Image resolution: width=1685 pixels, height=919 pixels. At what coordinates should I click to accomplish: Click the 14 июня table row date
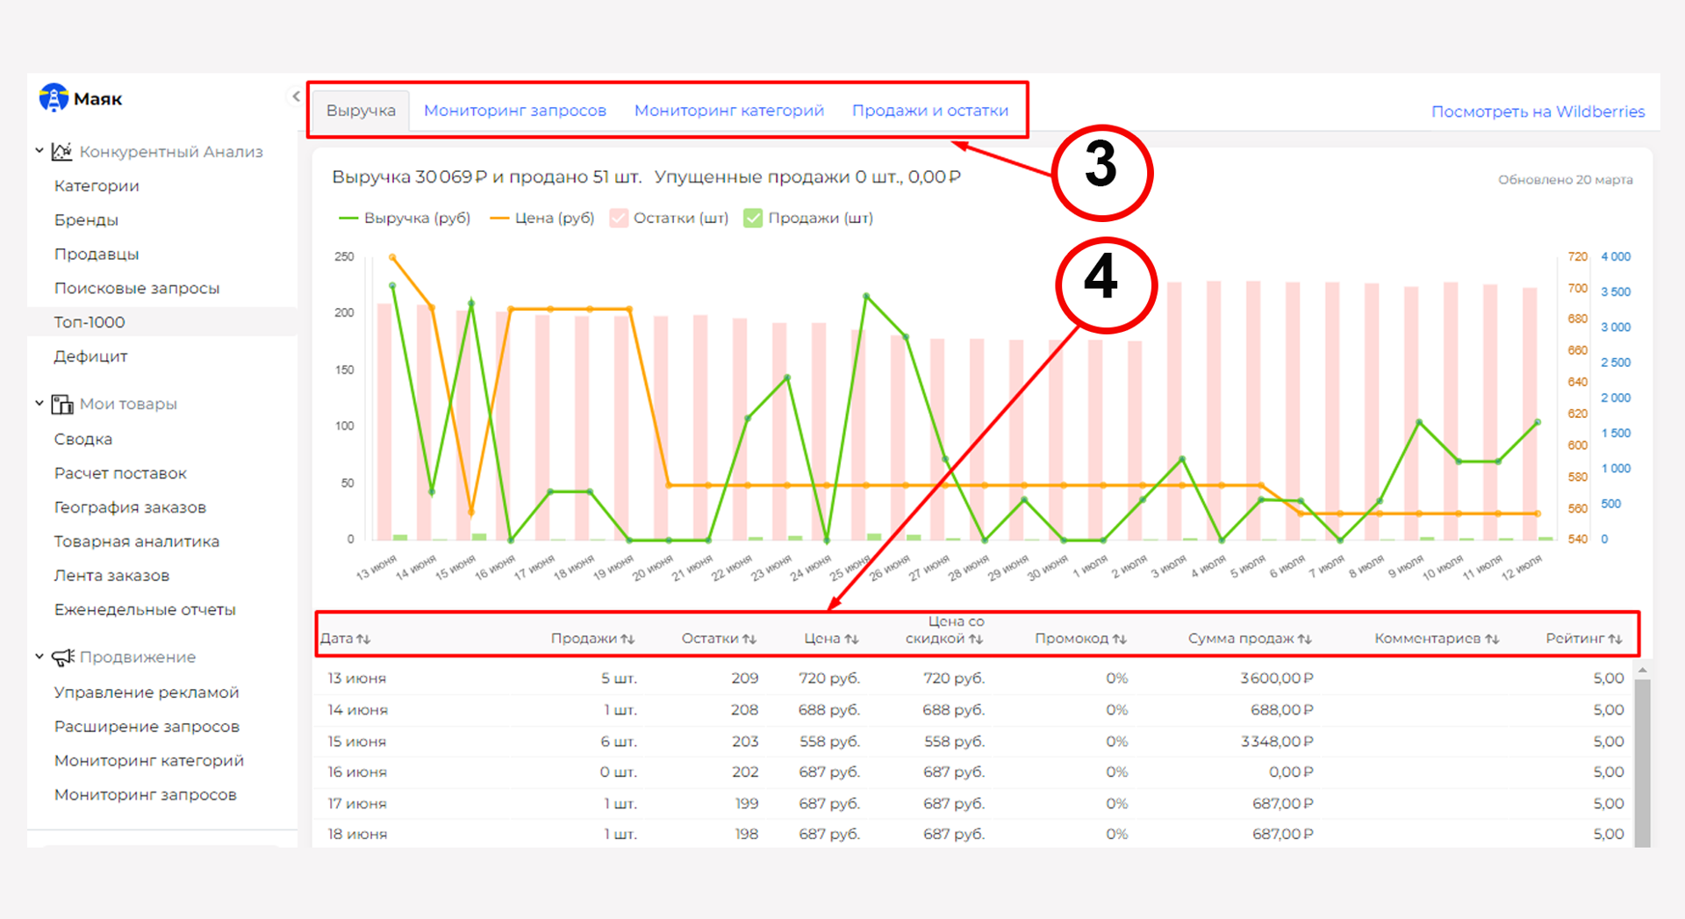coord(358,710)
